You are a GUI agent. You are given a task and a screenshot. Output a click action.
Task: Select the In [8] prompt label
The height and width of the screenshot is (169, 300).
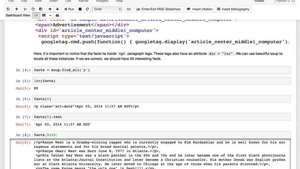coord(23,135)
